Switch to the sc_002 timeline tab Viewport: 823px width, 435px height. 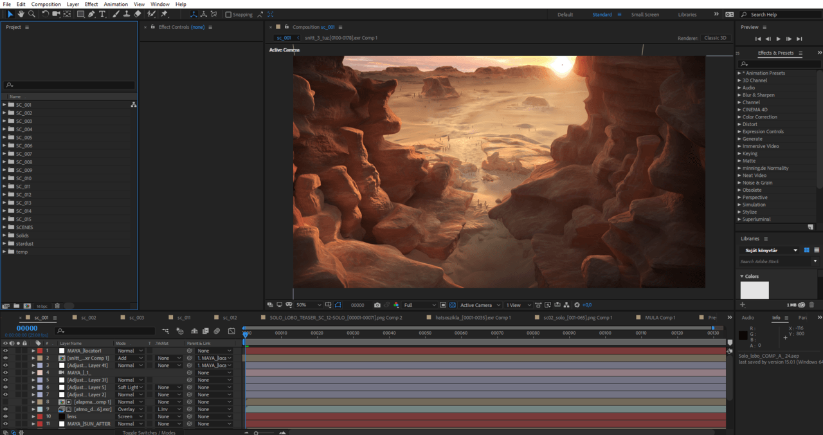88,317
